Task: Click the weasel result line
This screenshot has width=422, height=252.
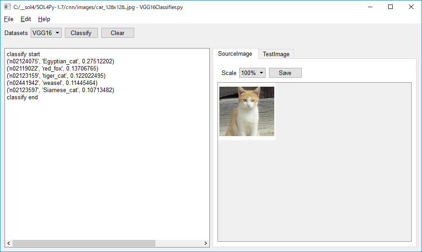Action: [52, 83]
